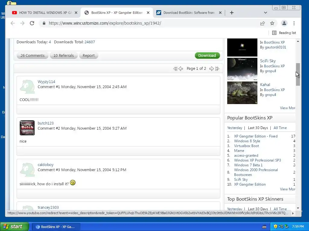Click caldoboy's default avatar

pyautogui.click(x=27, y=169)
